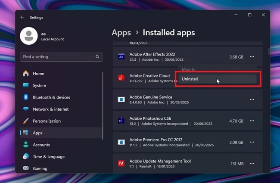
Task: Open Accounts settings
Action: pos(61,145)
